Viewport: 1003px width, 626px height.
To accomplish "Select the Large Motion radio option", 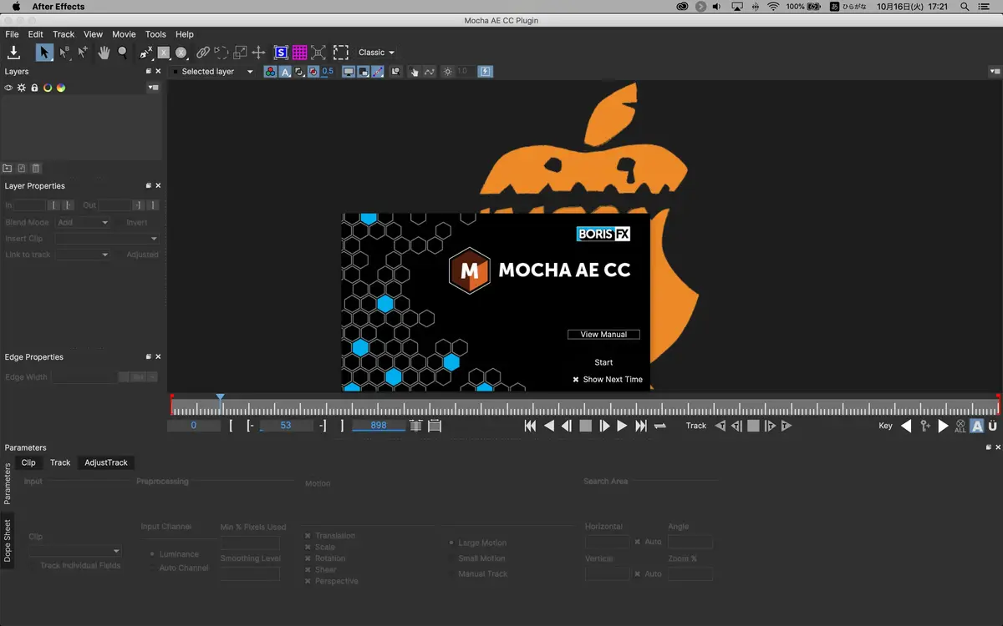I will (x=451, y=543).
